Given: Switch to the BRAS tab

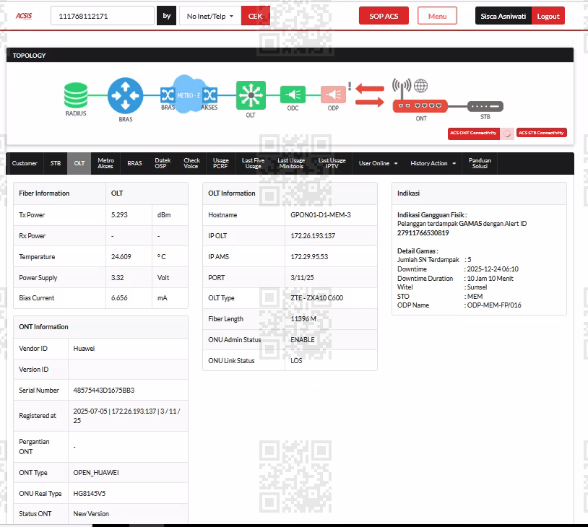Looking at the screenshot, I should (134, 163).
